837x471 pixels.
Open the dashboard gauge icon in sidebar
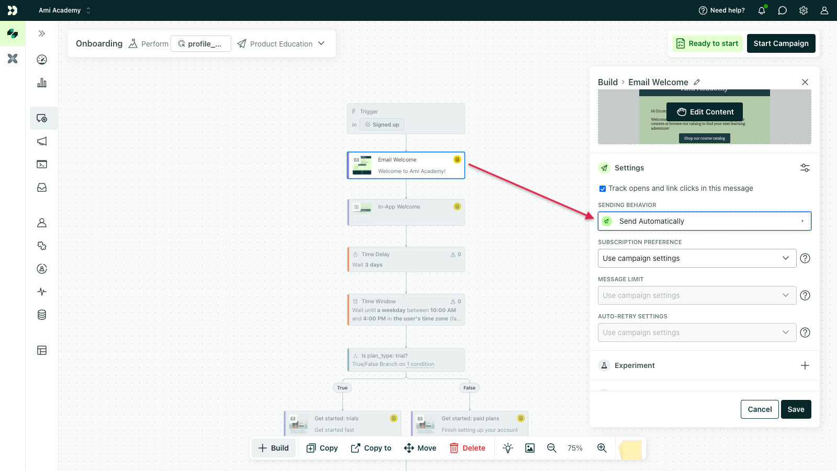42,60
